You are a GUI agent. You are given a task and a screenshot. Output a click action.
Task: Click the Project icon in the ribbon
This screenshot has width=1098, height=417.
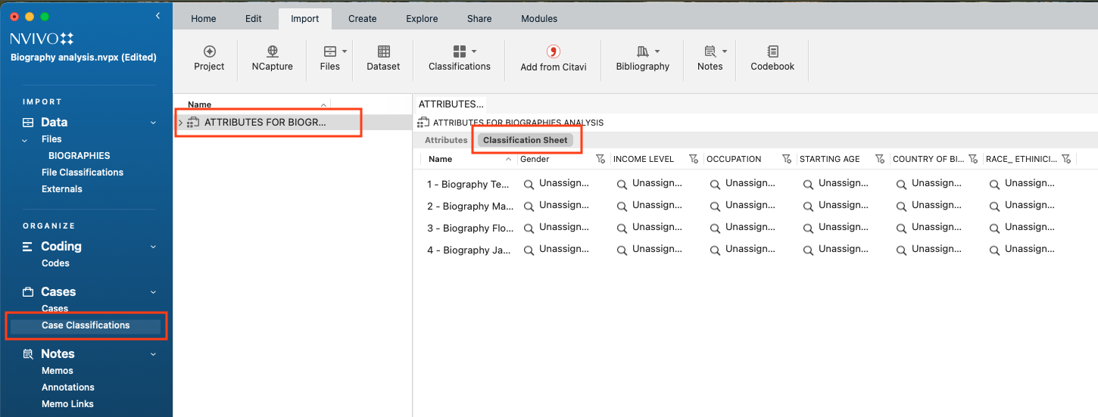(x=209, y=51)
